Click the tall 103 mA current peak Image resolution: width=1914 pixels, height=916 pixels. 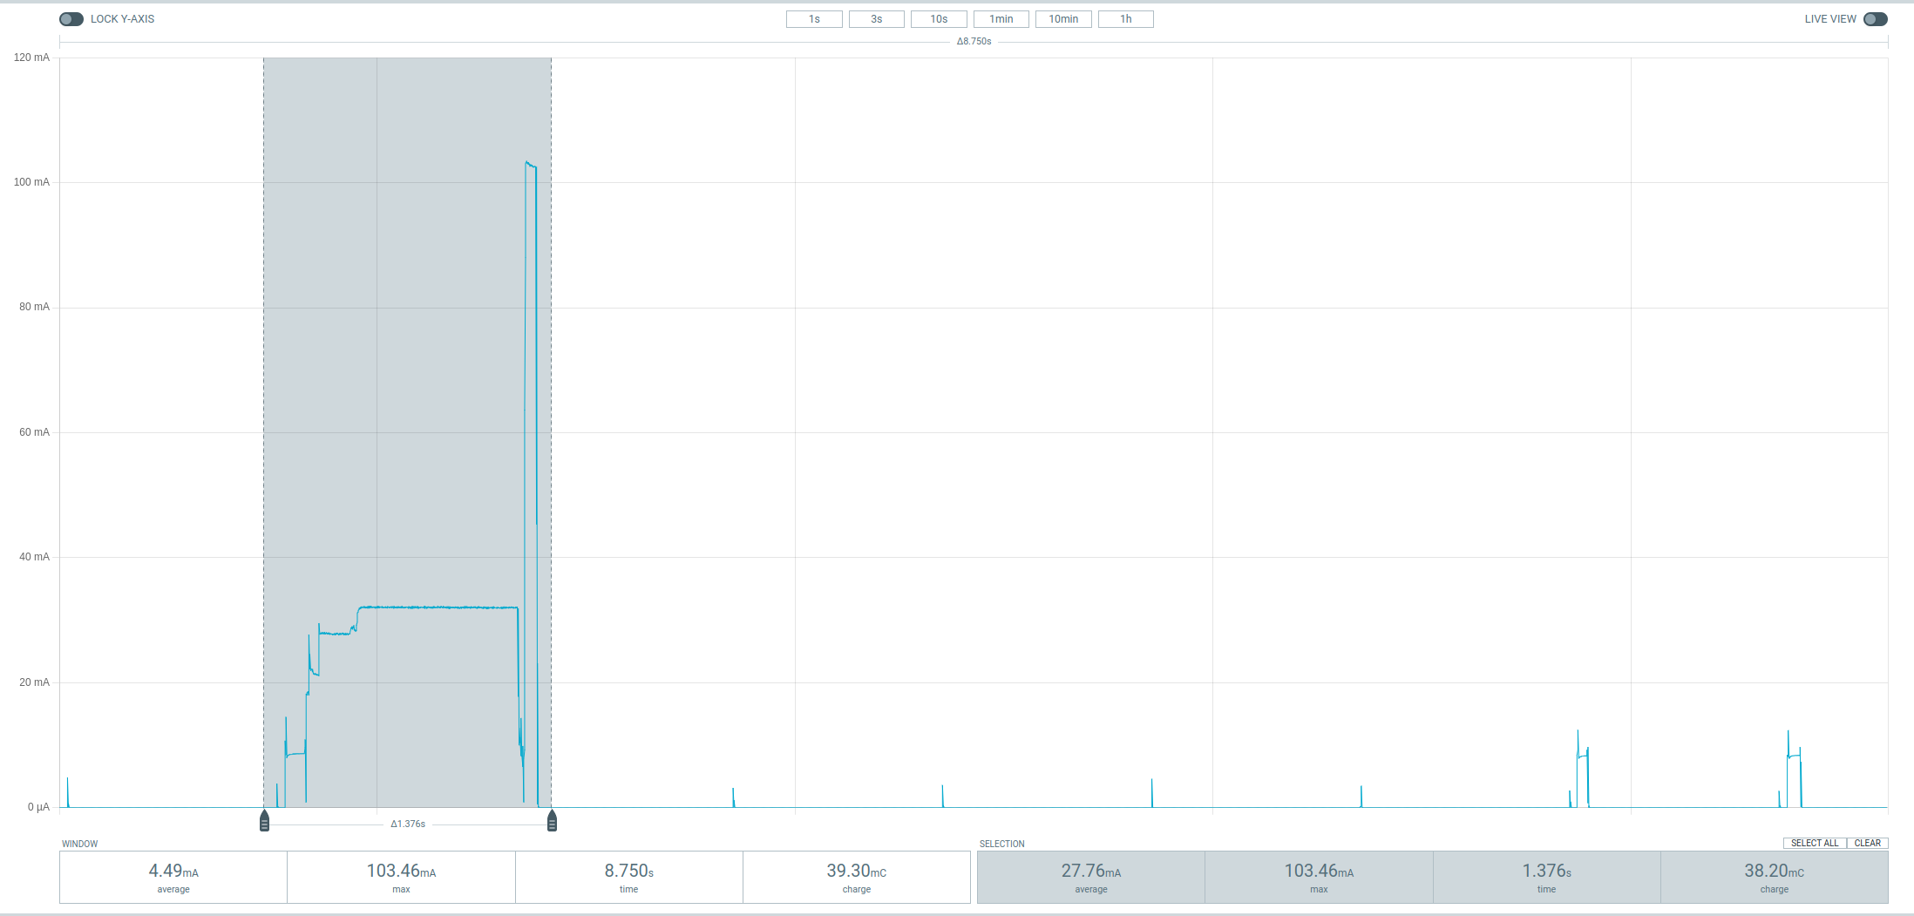531,166
